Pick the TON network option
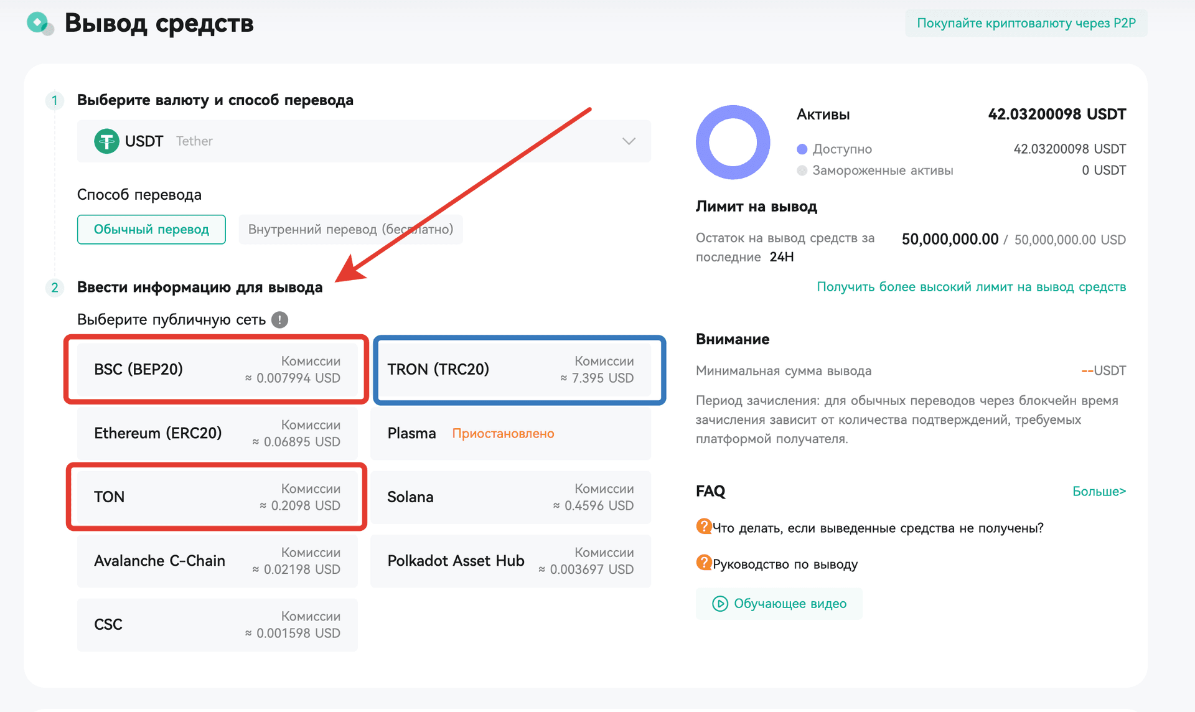Viewport: 1195px width, 712px height. tap(217, 497)
